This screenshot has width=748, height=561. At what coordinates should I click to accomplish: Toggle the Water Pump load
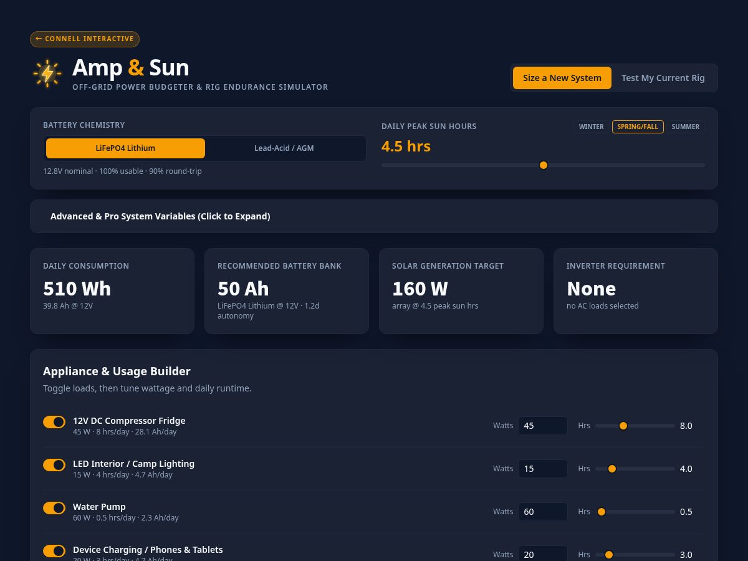click(54, 508)
